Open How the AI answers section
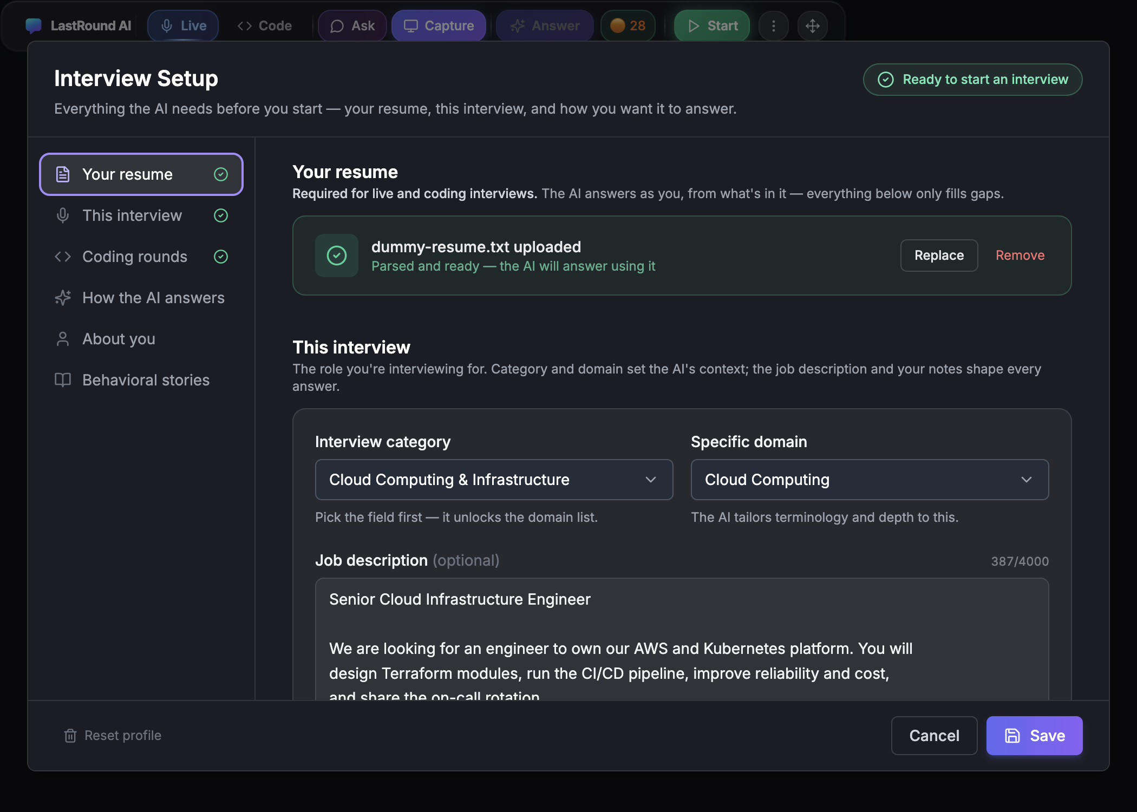 click(141, 298)
